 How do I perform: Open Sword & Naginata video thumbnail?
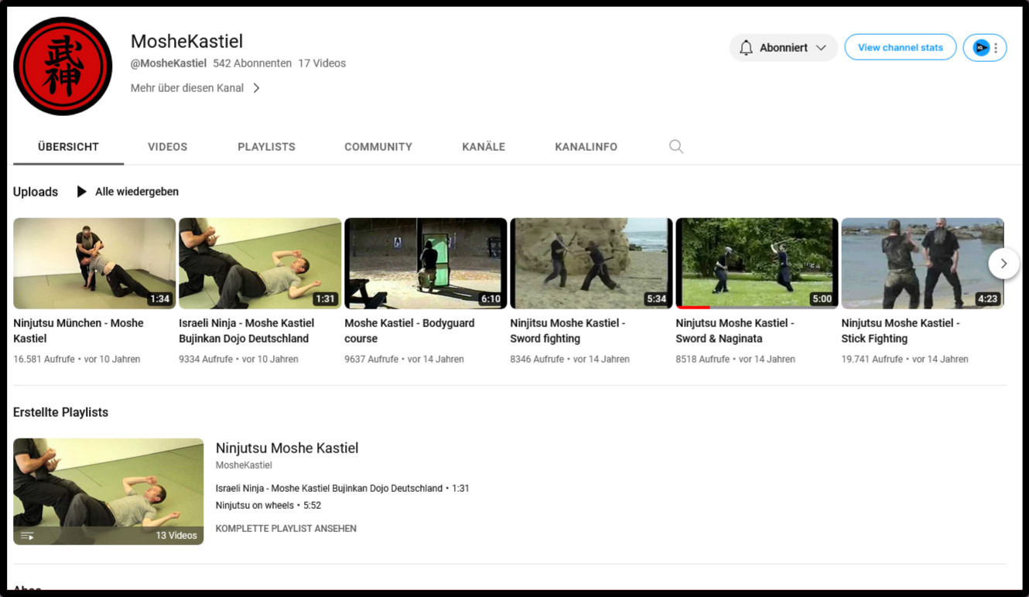(x=757, y=264)
